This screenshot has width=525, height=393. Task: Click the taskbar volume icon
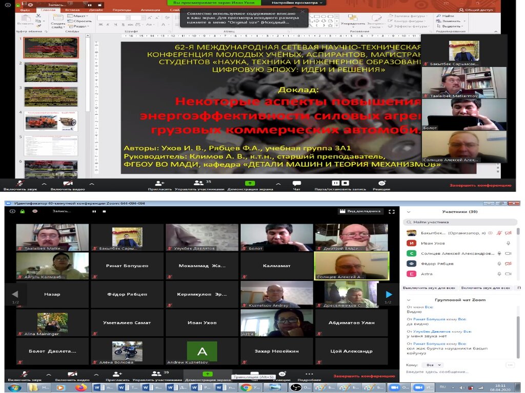click(462, 388)
